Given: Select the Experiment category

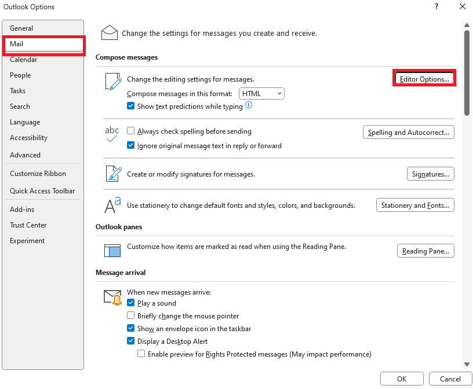Looking at the screenshot, I should (43, 241).
